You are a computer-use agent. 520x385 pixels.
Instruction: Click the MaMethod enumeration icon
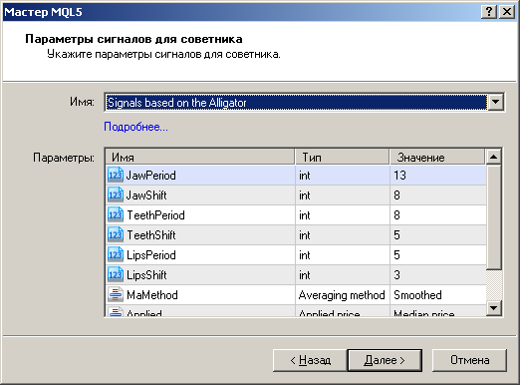coord(116,295)
